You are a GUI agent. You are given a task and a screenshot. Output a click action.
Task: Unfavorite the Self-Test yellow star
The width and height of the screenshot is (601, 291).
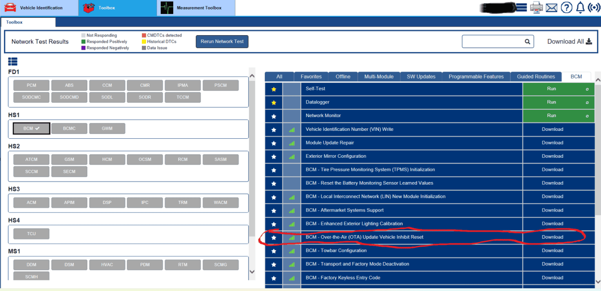click(x=274, y=89)
